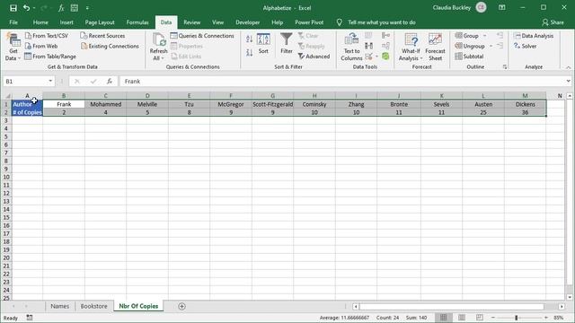This screenshot has height=323, width=575.
Task: Switch to the Formulas tab
Action: pyautogui.click(x=137, y=22)
